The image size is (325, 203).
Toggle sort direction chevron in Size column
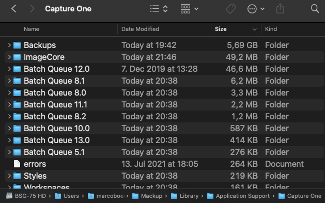coord(255,29)
